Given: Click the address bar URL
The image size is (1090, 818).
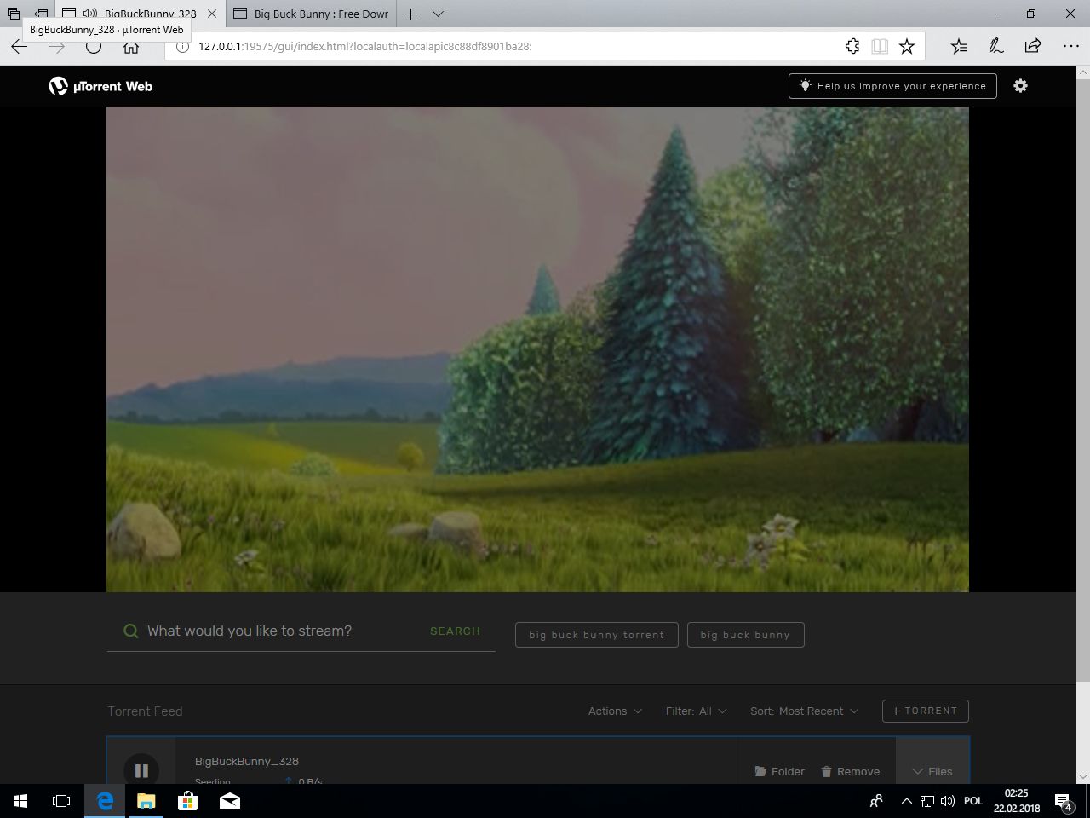Looking at the screenshot, I should pyautogui.click(x=365, y=47).
